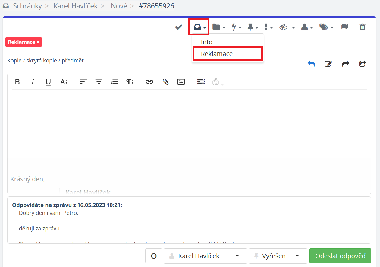Viewport: 380px width, 267px height.
Task: Click the blue reply arrow icon
Action: 311,64
